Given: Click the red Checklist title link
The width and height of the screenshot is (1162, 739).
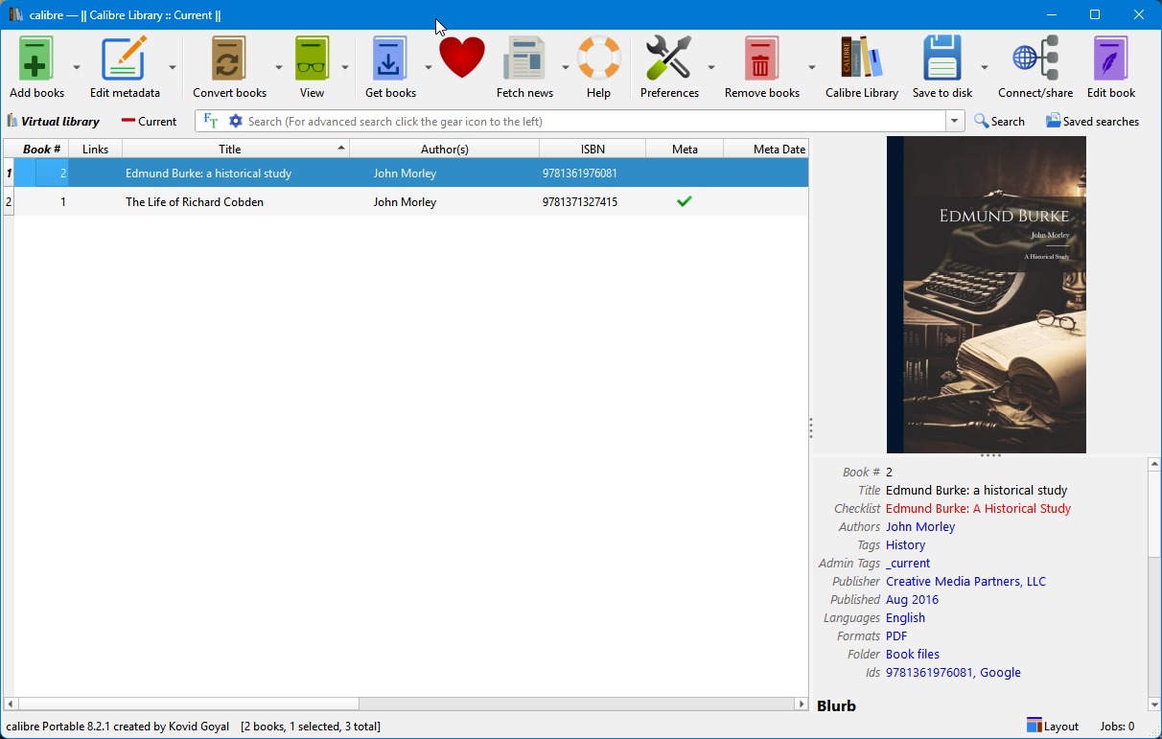Looking at the screenshot, I should (978, 509).
